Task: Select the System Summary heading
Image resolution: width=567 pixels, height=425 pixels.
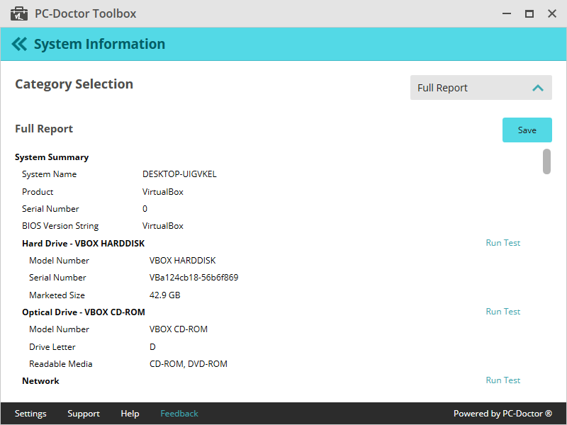Action: coord(52,157)
